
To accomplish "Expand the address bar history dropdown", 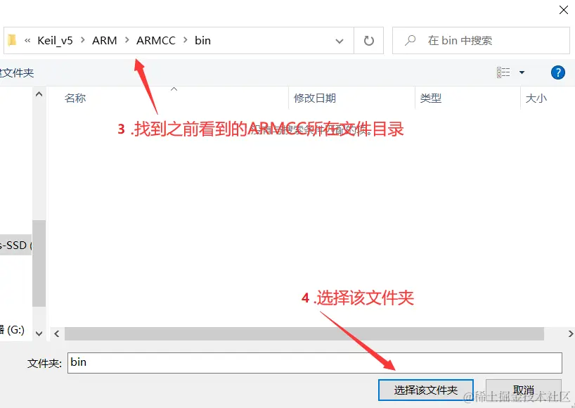I will (x=340, y=41).
